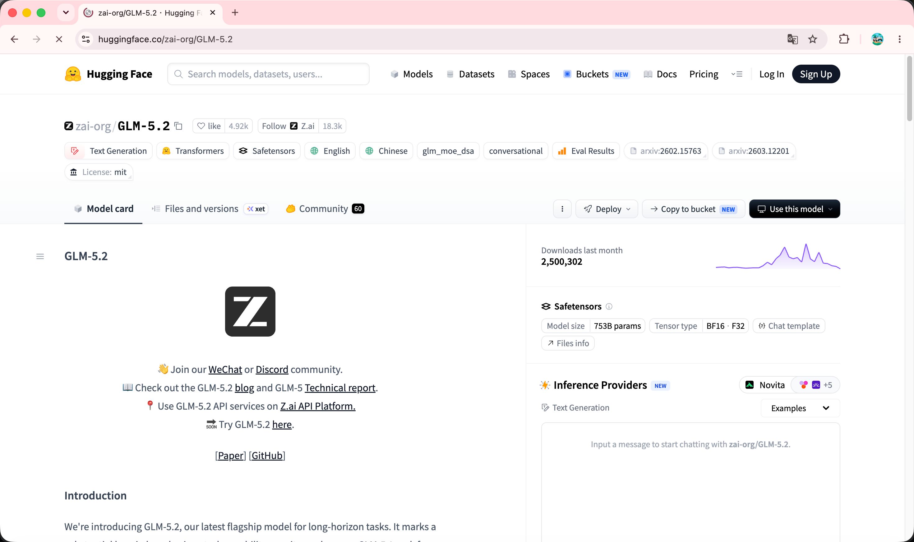Go back to the previous page
Image resolution: width=914 pixels, height=542 pixels.
15,39
